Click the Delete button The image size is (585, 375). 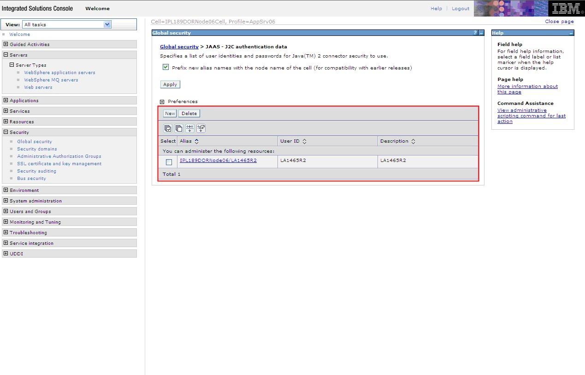tap(189, 114)
